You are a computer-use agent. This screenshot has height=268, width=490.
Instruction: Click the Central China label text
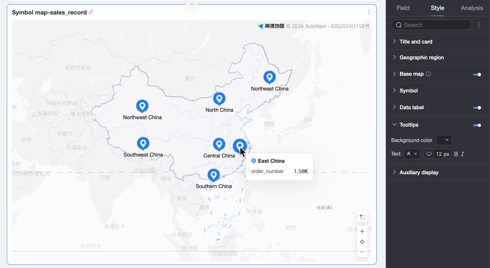coord(219,156)
